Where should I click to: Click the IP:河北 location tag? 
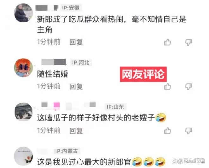tap(81, 62)
